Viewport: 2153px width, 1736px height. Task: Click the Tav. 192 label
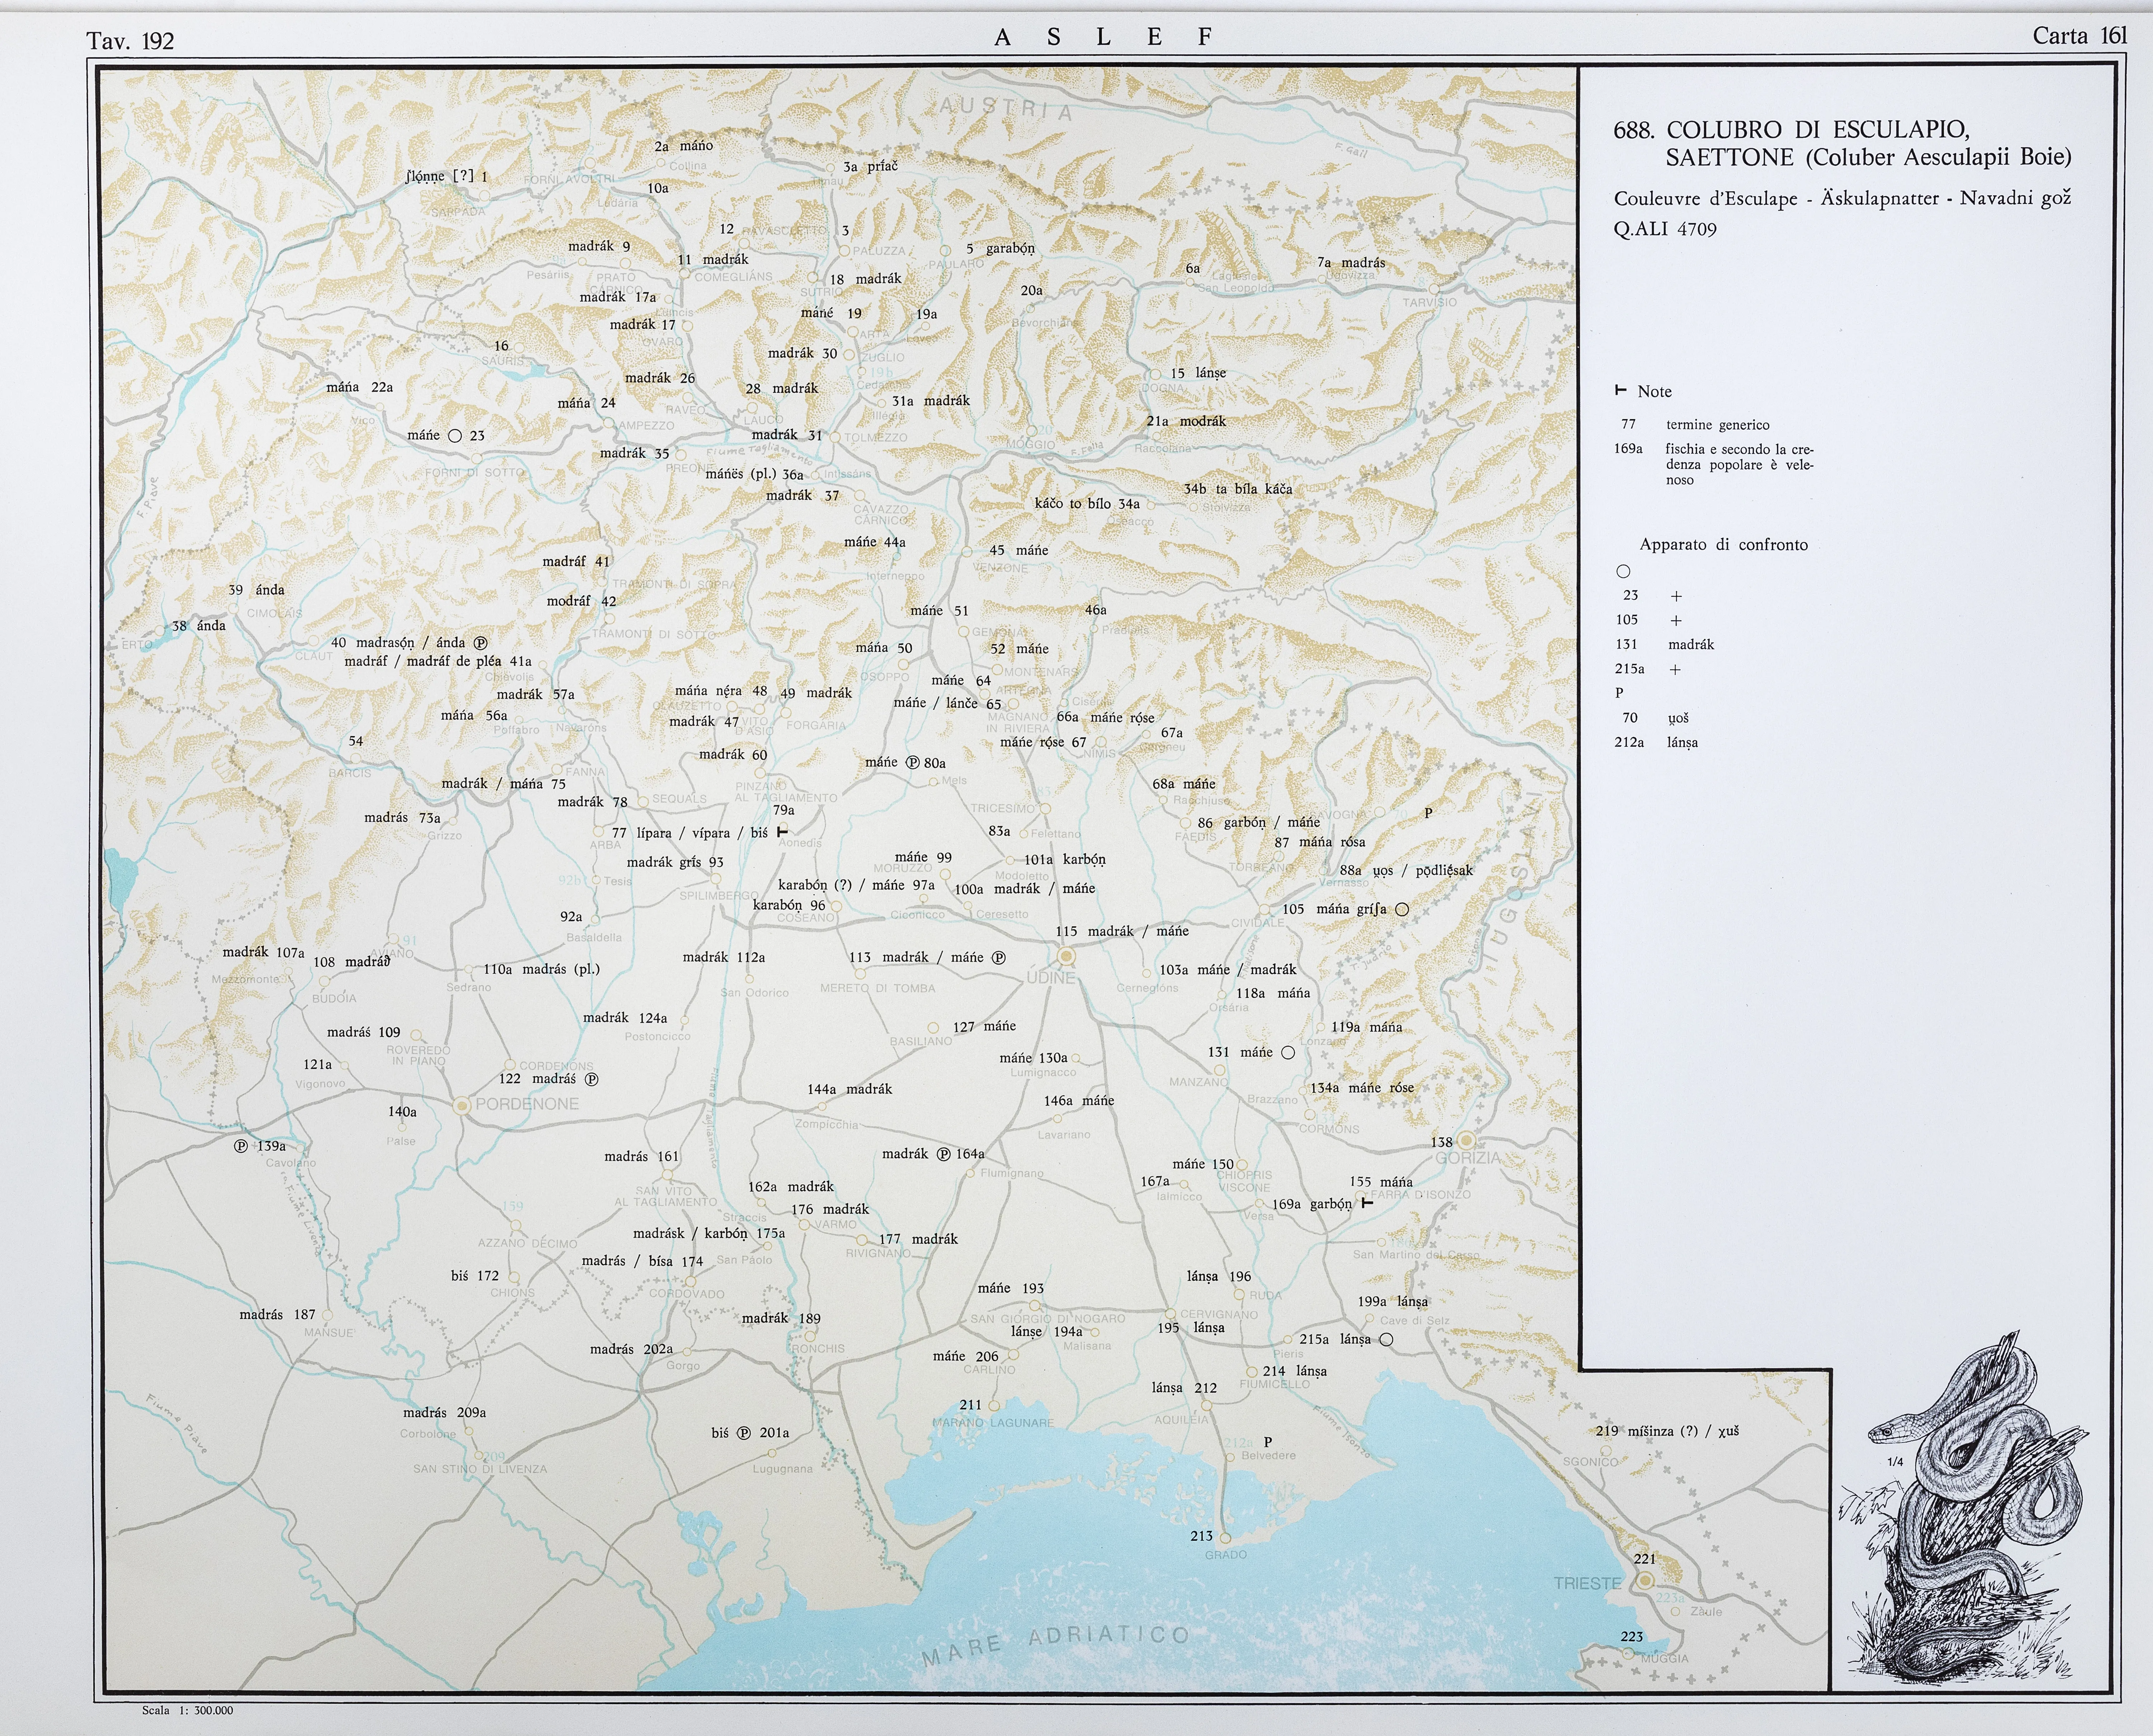(130, 41)
